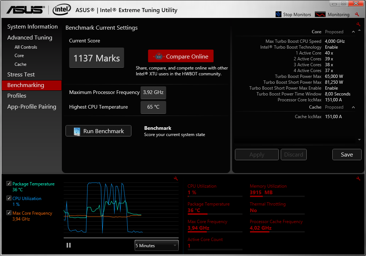Screen dimensions: 366x256
Task: Click the HWBOT robot icon on Compare Online
Action: pos(159,56)
